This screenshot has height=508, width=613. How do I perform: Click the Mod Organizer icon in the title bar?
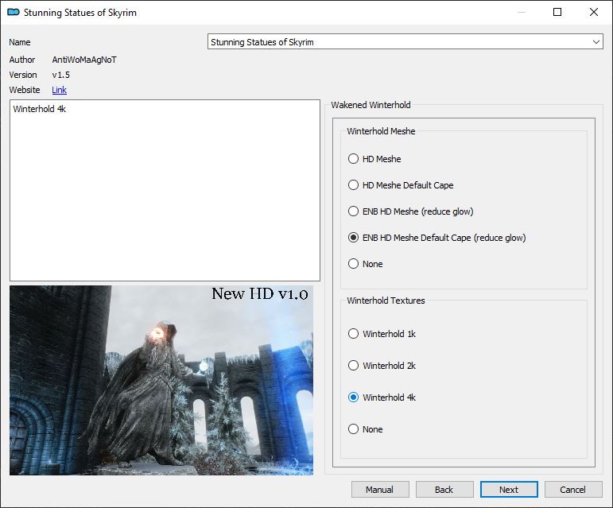[14, 12]
